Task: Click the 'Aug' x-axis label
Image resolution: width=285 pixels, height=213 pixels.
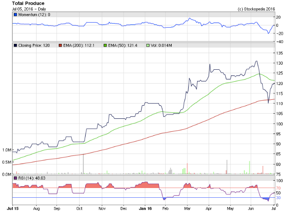Action: pos(37,208)
